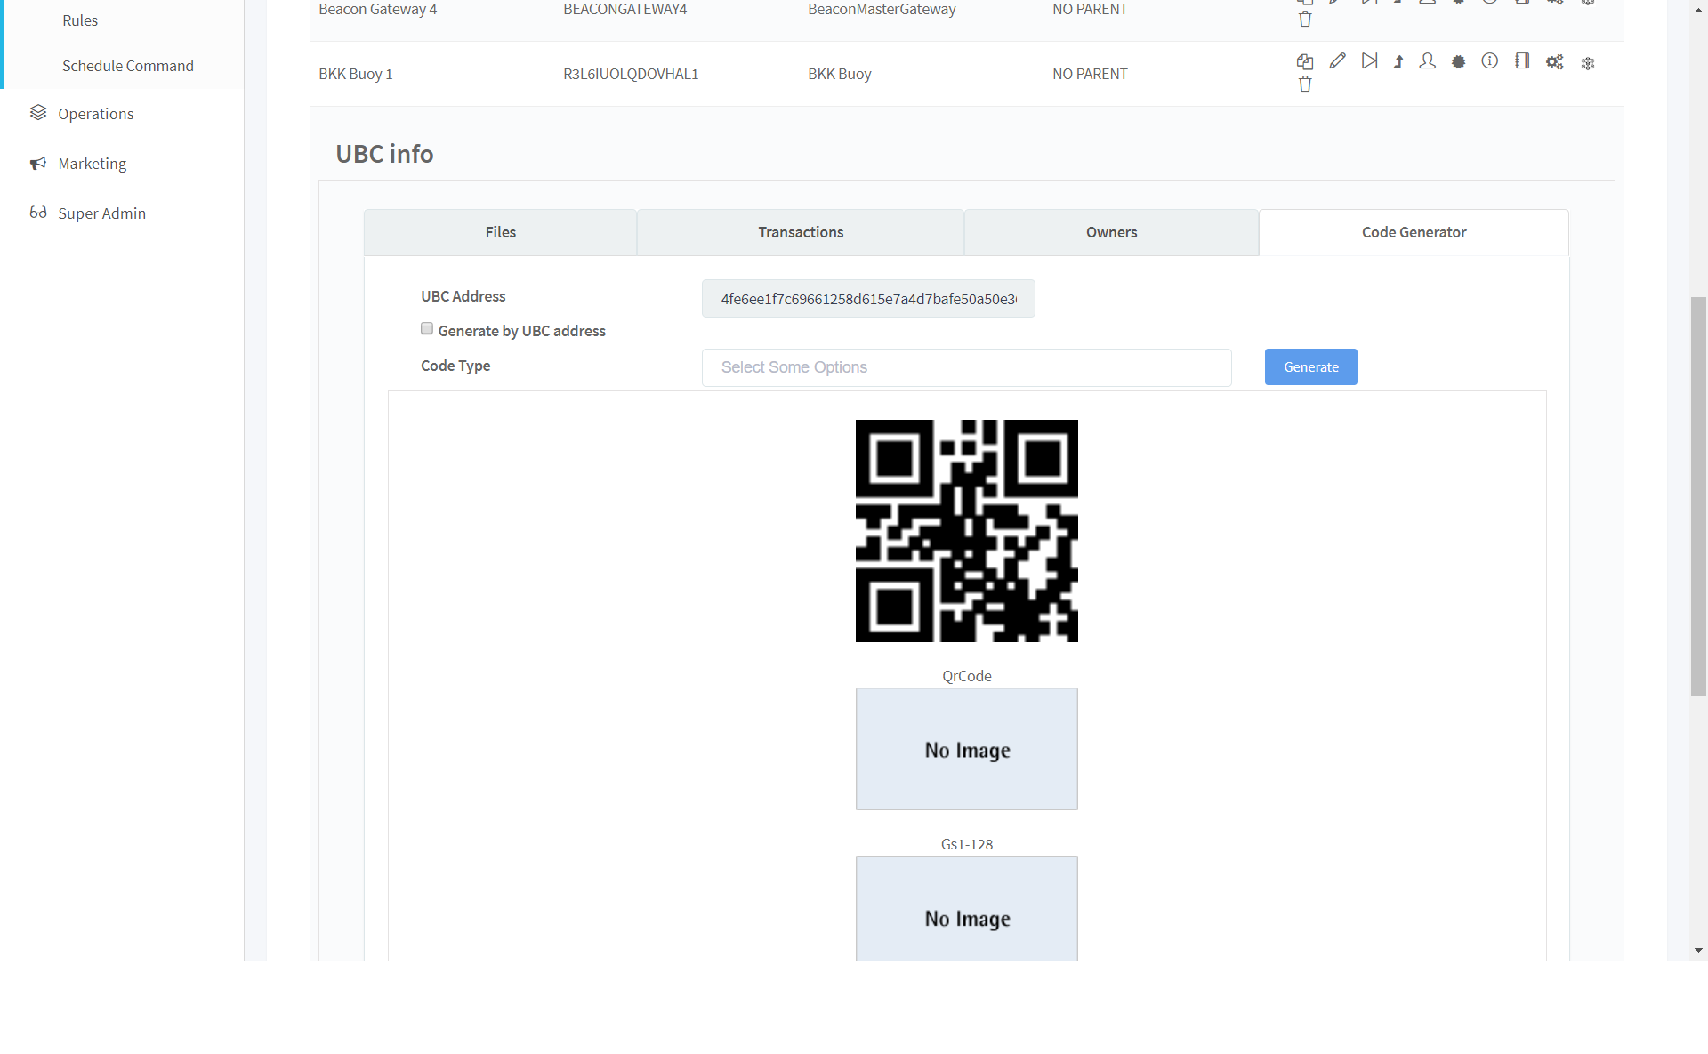Click the solid badge icon for BKK Buoy 1

pos(1458,61)
